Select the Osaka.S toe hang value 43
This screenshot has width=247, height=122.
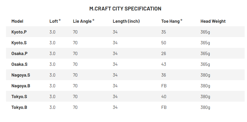(x=164, y=64)
